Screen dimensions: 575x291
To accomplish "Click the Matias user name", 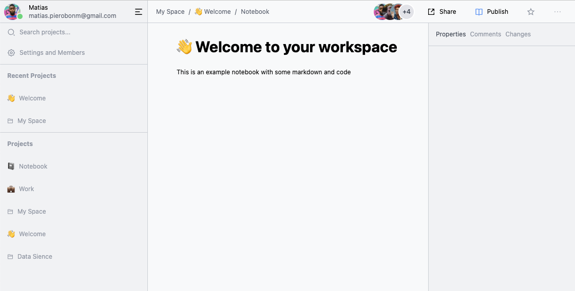I will point(38,8).
